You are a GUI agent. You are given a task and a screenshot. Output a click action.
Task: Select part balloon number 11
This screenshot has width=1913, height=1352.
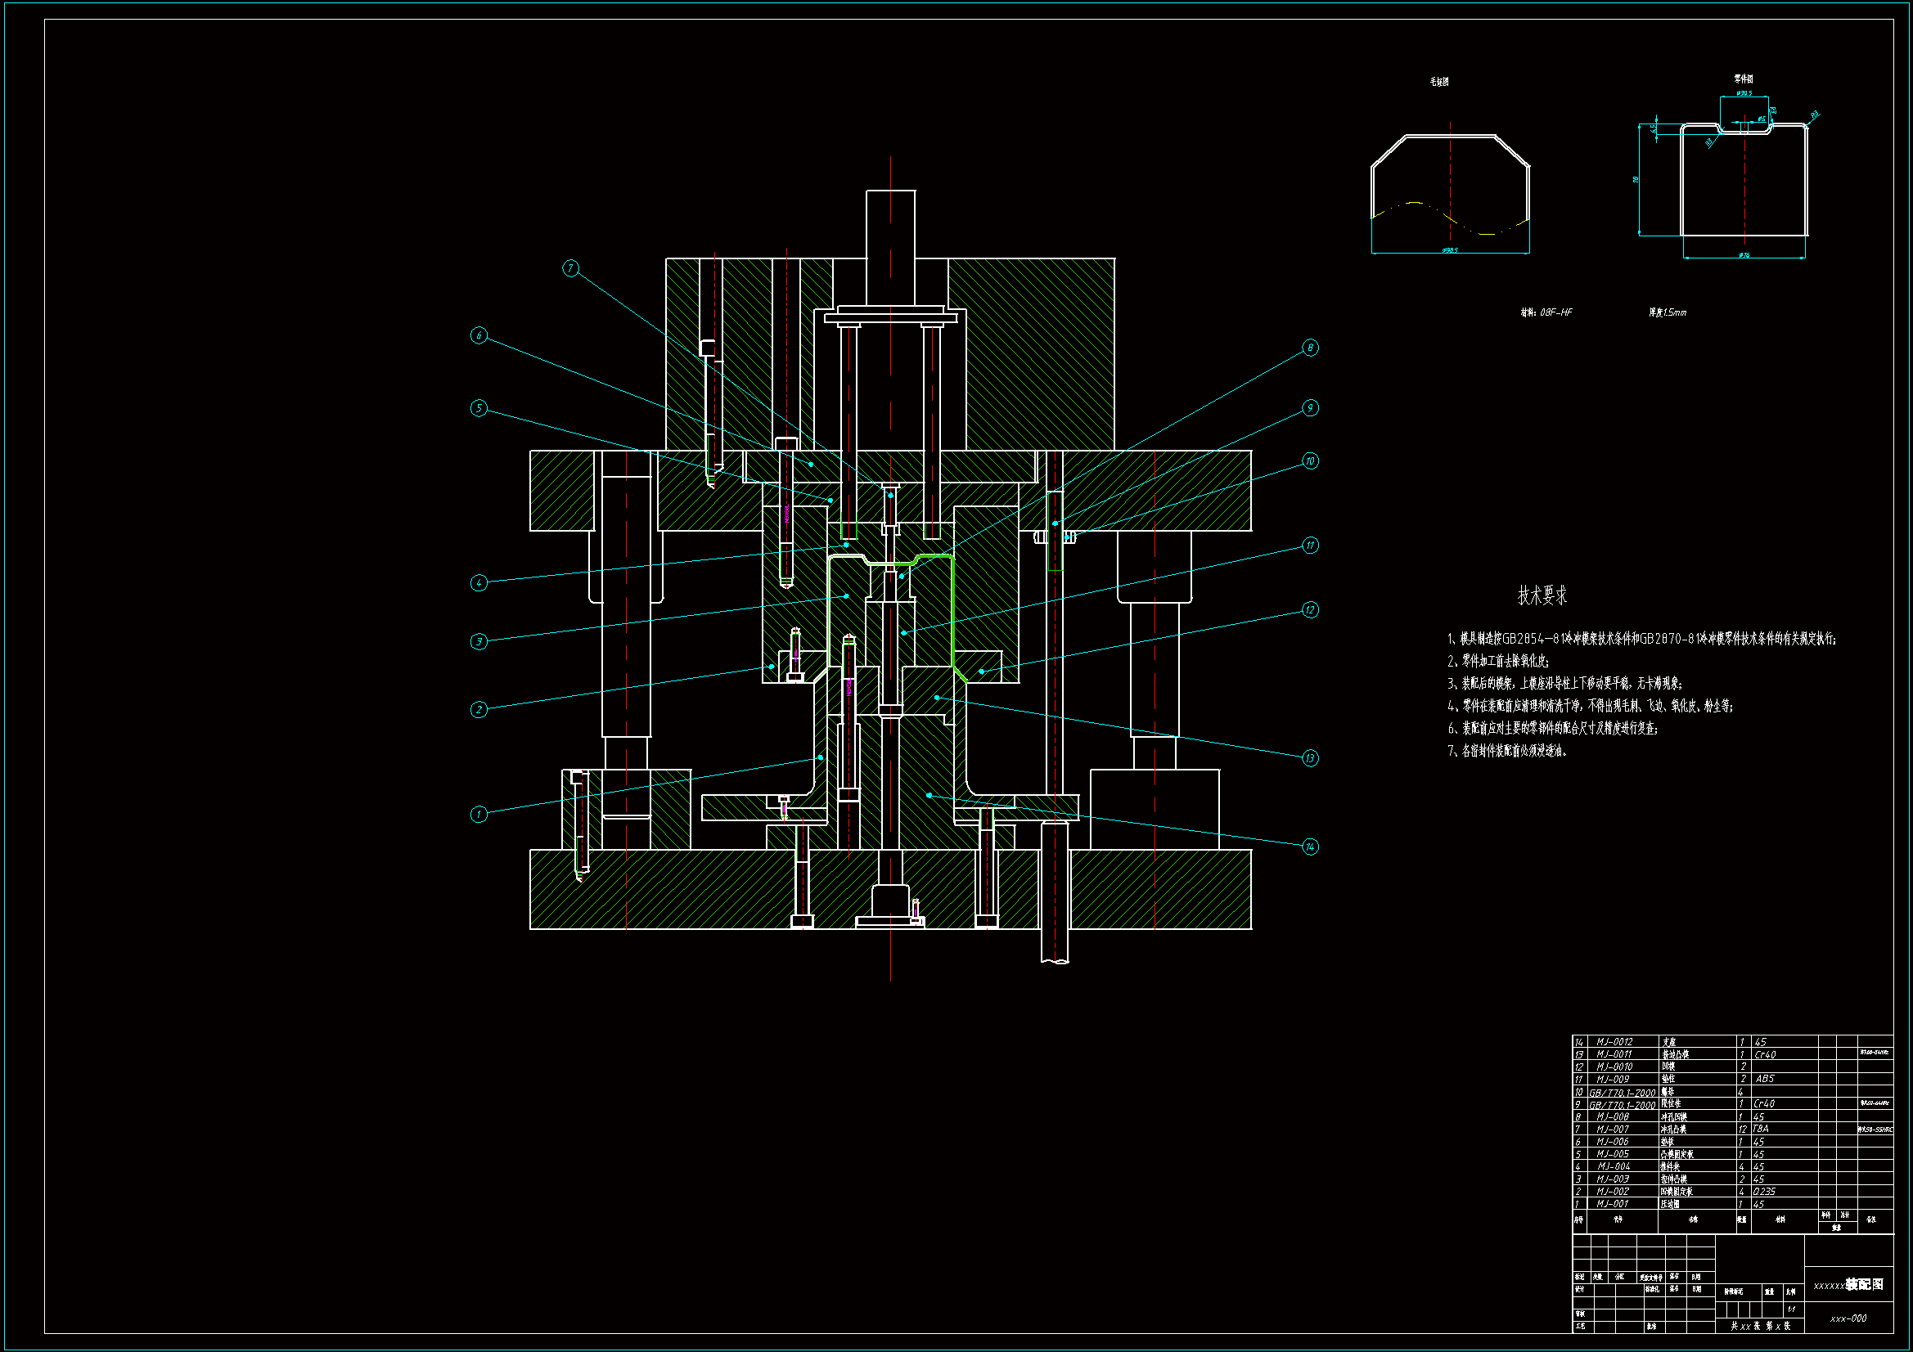(x=1310, y=546)
